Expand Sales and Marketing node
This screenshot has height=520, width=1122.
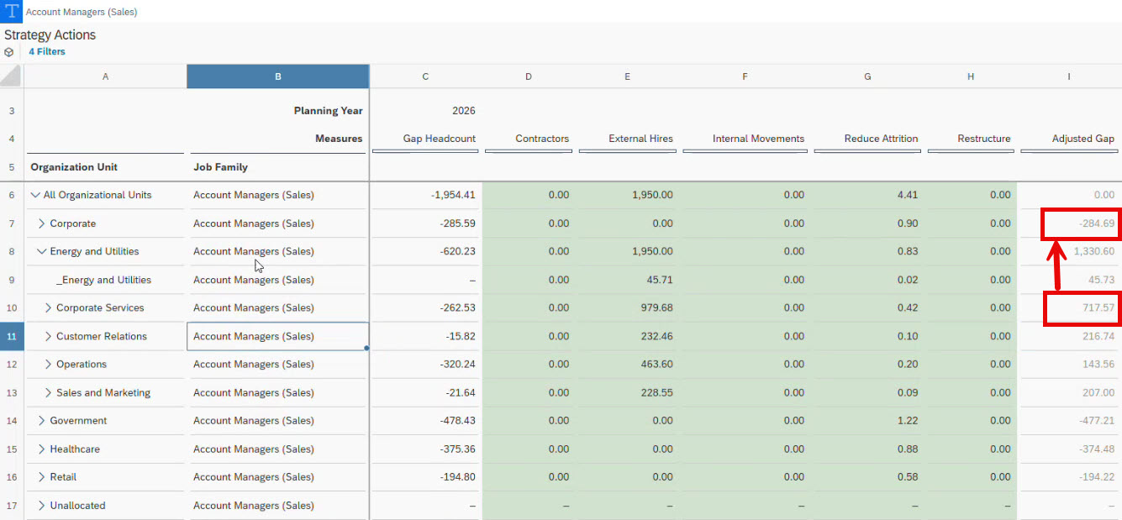coord(48,392)
